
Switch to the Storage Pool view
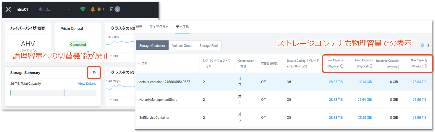(208, 45)
